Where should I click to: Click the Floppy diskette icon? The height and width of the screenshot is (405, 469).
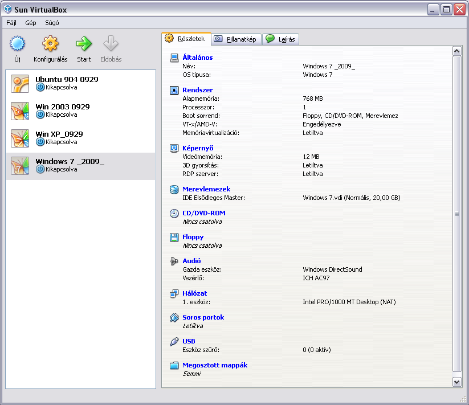[174, 238]
